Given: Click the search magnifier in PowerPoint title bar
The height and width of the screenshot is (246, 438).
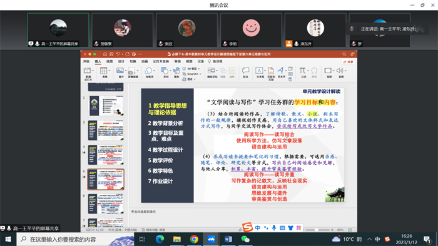Looking at the screenshot, I should tap(344, 54).
